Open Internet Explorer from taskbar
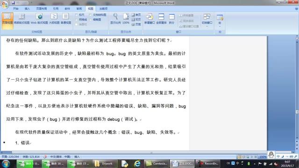 (137, 164)
